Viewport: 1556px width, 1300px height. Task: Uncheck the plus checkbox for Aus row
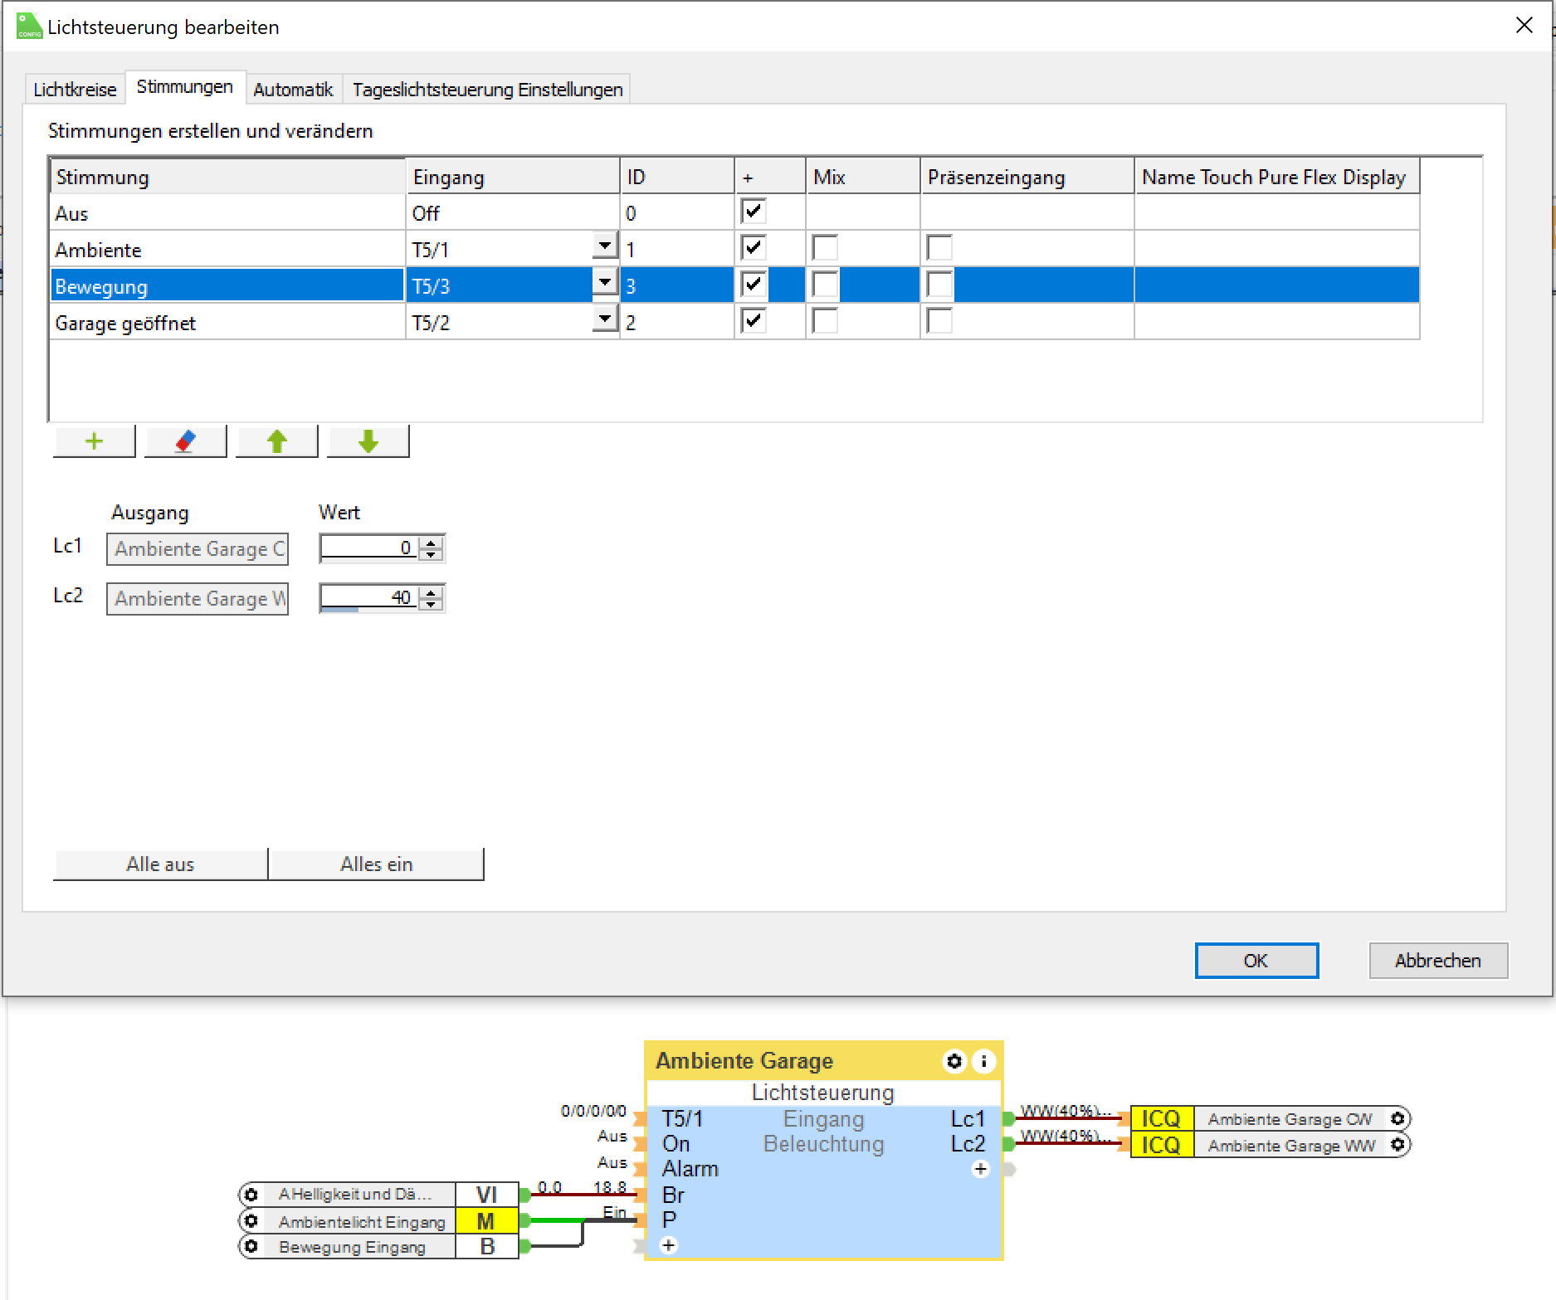point(753,212)
